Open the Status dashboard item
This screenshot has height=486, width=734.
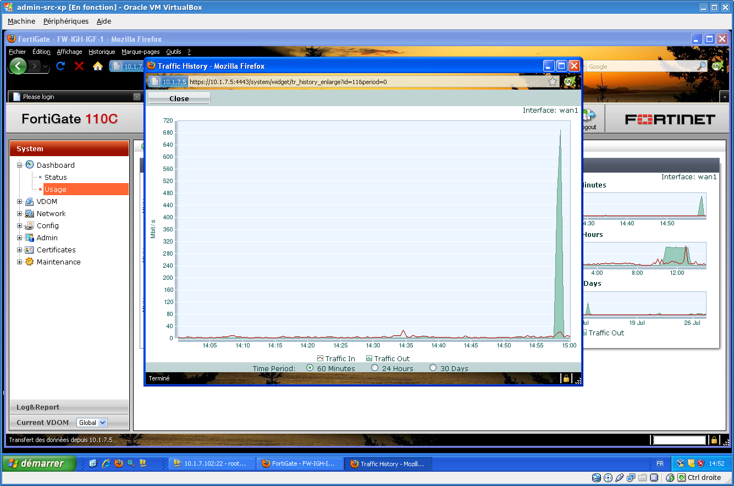tap(56, 177)
